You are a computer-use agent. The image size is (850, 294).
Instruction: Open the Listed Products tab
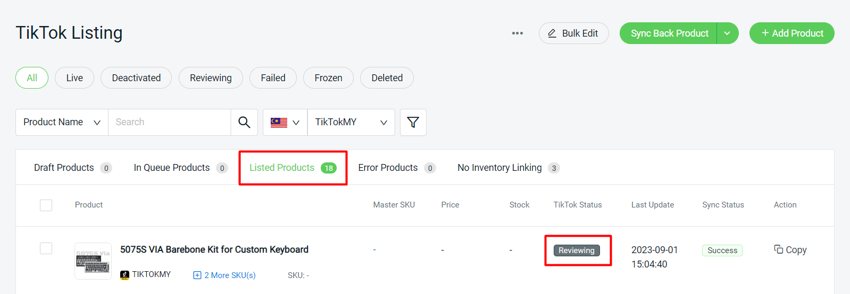click(x=293, y=168)
